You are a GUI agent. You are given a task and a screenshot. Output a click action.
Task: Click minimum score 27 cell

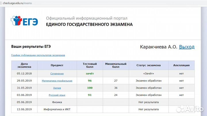[x=116, y=80]
